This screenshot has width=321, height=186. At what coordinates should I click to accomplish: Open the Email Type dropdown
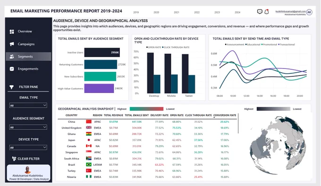click(28, 105)
